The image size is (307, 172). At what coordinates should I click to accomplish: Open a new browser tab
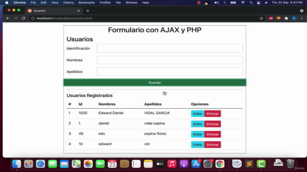[88, 11]
